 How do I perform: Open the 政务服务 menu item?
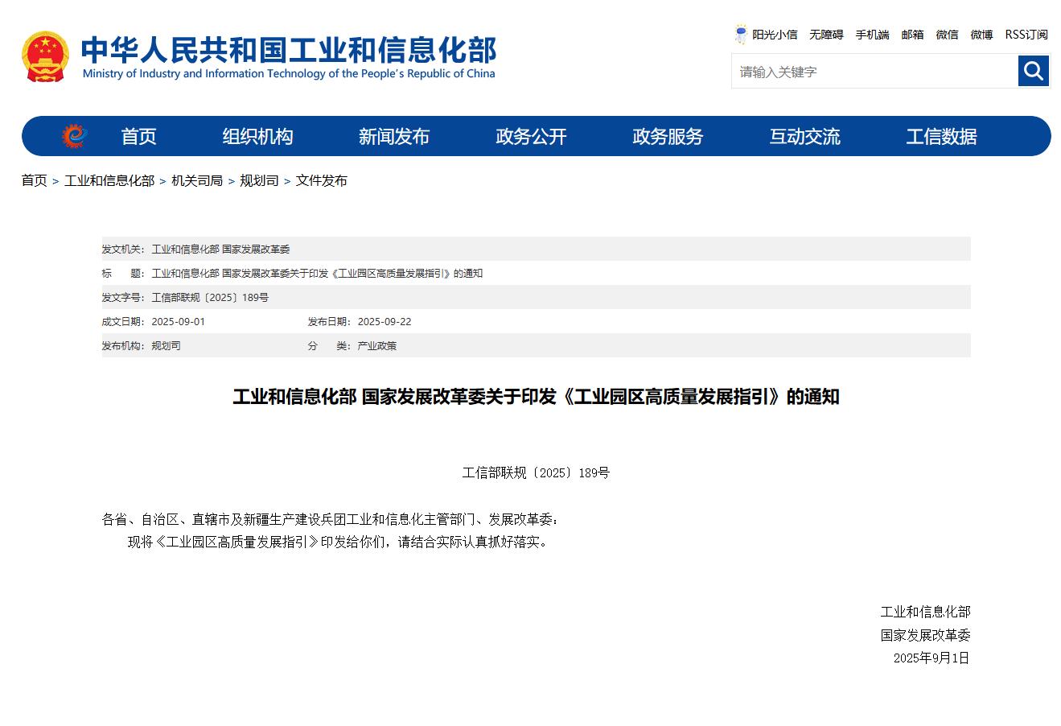click(668, 137)
